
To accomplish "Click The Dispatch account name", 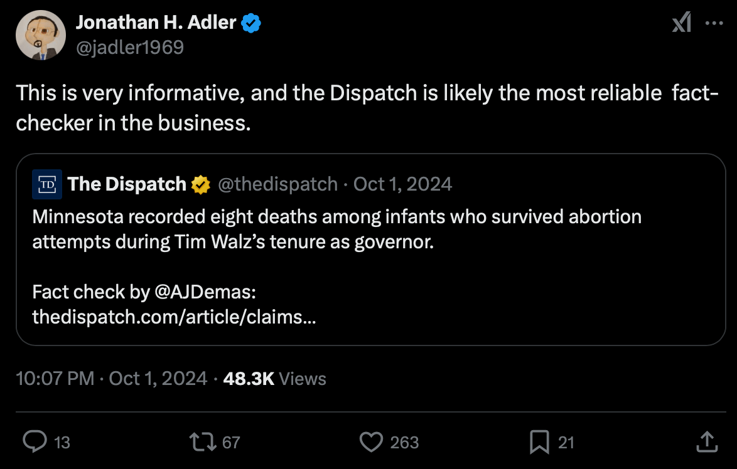I will (127, 184).
